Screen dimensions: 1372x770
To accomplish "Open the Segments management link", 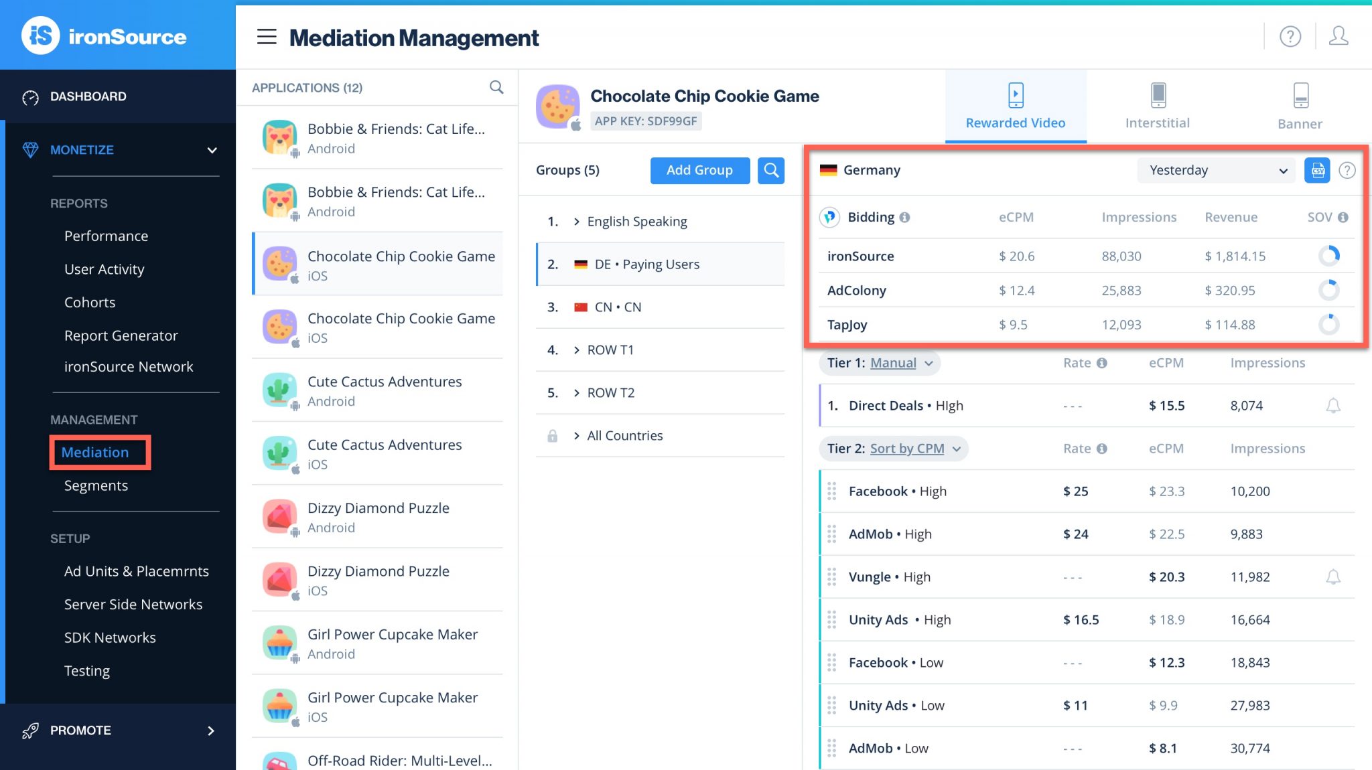I will (96, 485).
